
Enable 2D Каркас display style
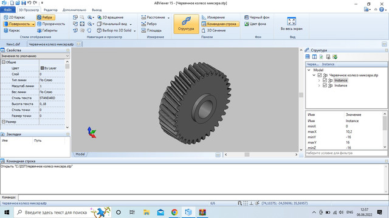click(15, 18)
